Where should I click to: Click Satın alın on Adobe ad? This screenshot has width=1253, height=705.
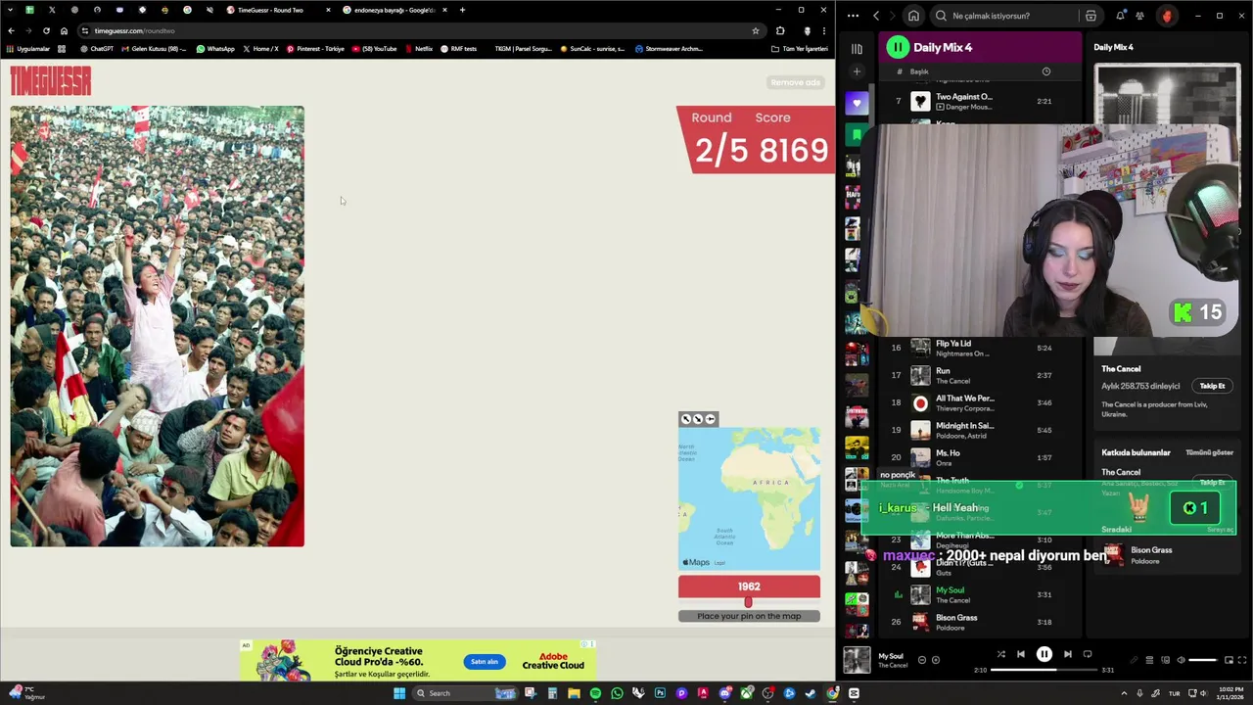(485, 662)
